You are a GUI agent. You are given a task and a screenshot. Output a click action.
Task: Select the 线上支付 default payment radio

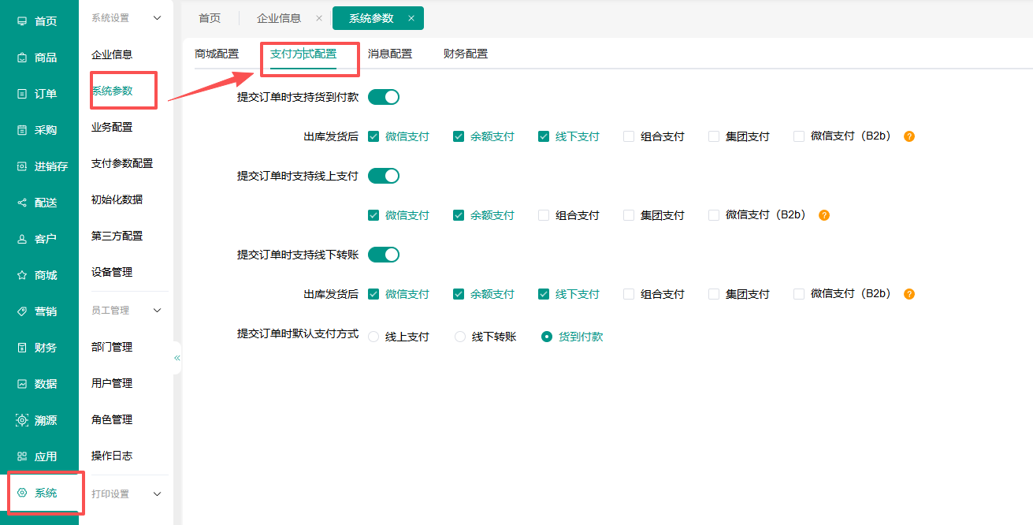click(373, 337)
